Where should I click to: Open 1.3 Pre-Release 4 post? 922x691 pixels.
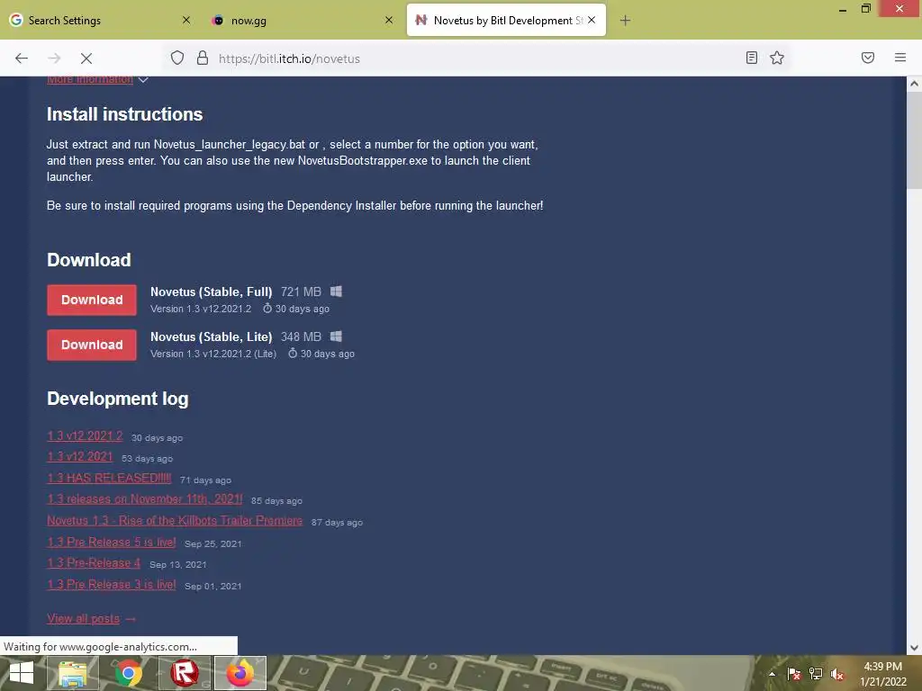[x=94, y=563]
